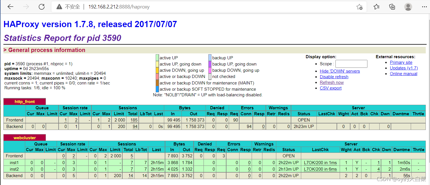430x185 pixels.
Task: Click the blue SOFT STOPPED legend swatch
Action: pyautogui.click(x=157, y=89)
